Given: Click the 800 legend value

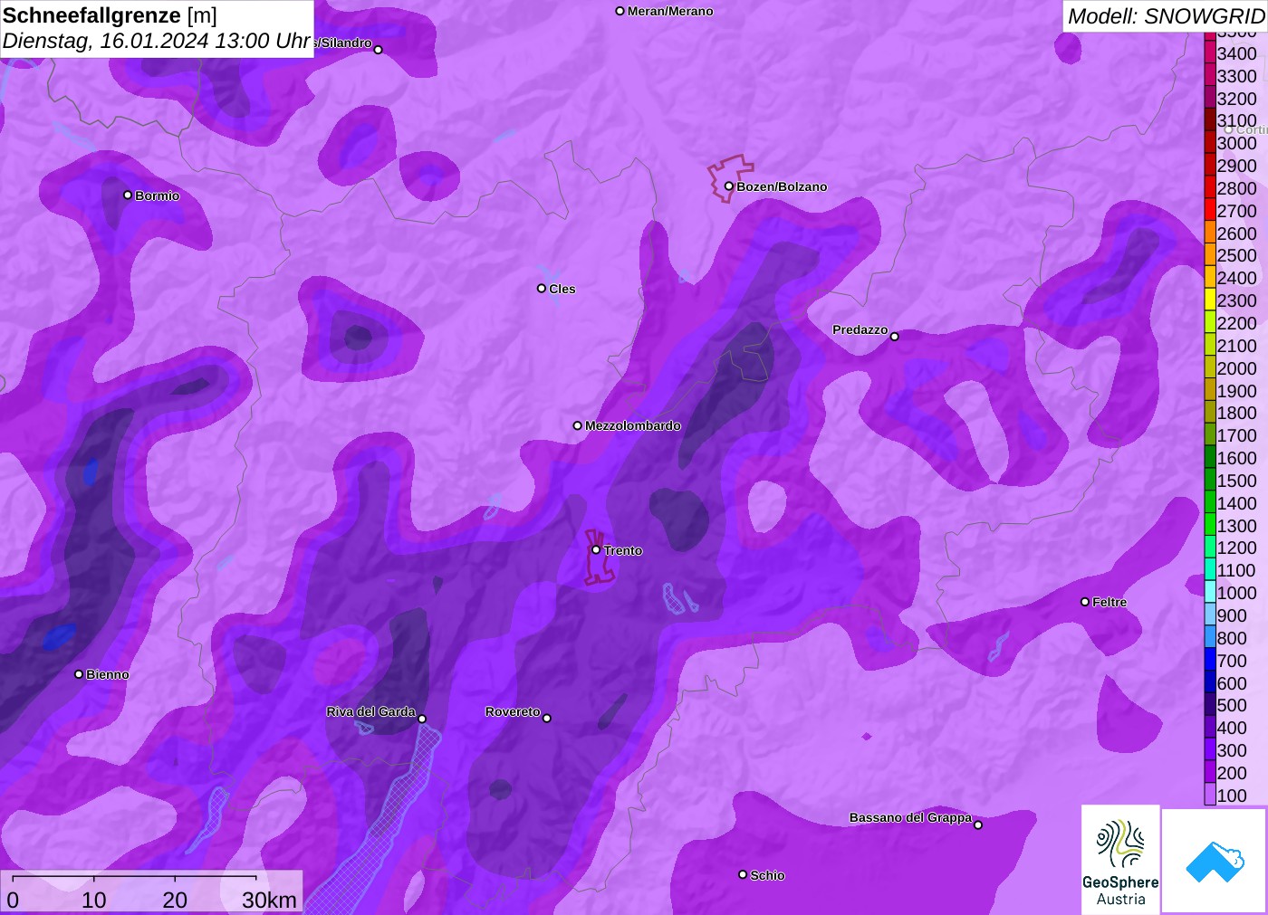Looking at the screenshot, I should pyautogui.click(x=1232, y=638).
